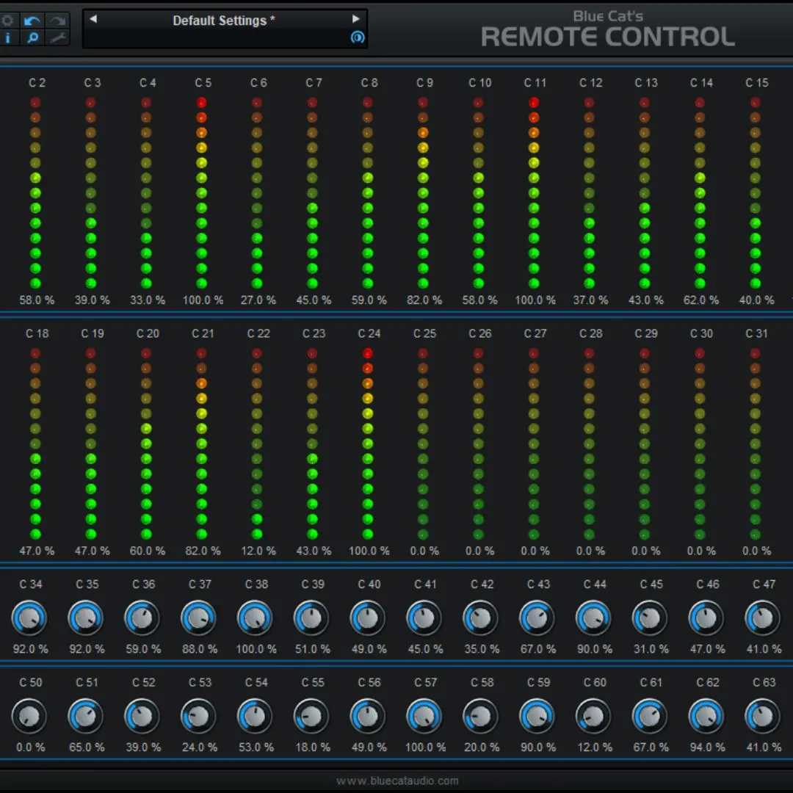
Task: Select the '62.0 %' value under C 14
Action: [x=701, y=300]
